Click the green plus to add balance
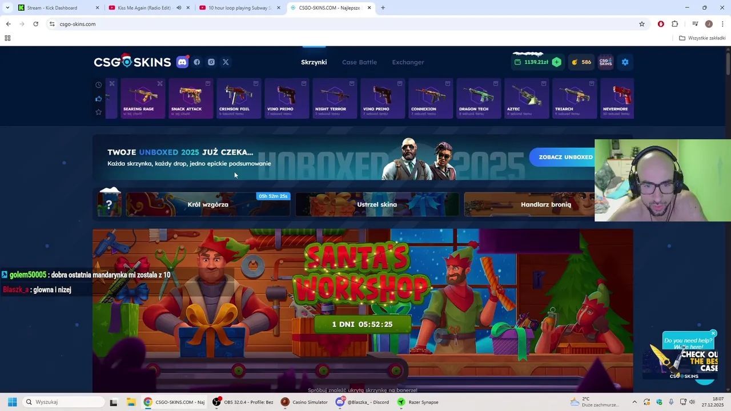 [x=557, y=62]
